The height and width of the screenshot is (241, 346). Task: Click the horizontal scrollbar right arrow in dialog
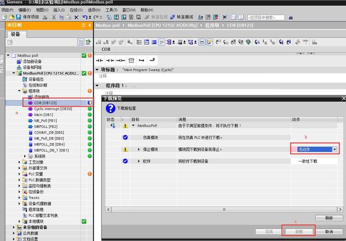[340, 209]
